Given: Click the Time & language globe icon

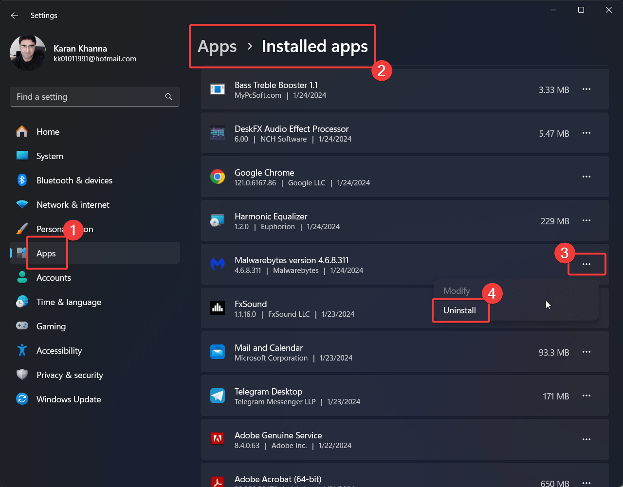Looking at the screenshot, I should coord(22,302).
